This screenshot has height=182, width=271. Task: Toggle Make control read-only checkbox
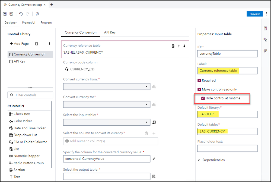[199, 89]
